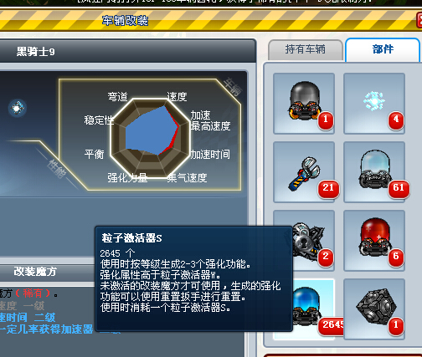The width and height of the screenshot is (422, 357).
Task: Select the reset wrench part with count 21
Action: [x=304, y=172]
